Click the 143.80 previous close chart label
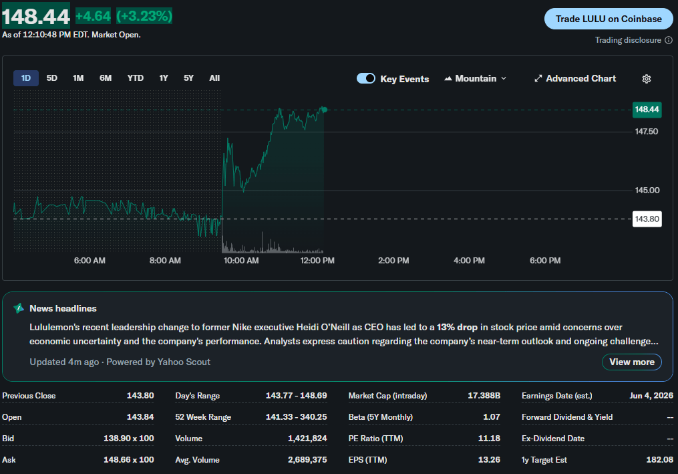 (647, 219)
